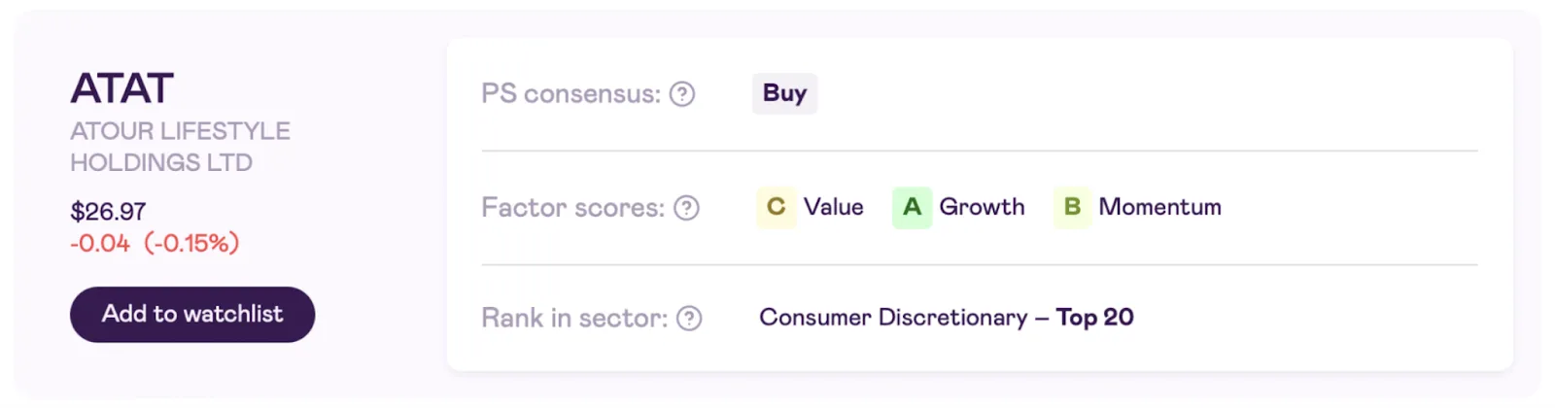Click the PS consensus help icon
This screenshot has height=408, width=1555.
point(682,94)
